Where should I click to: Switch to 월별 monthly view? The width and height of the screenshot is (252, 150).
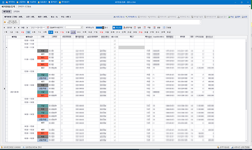tap(157, 28)
